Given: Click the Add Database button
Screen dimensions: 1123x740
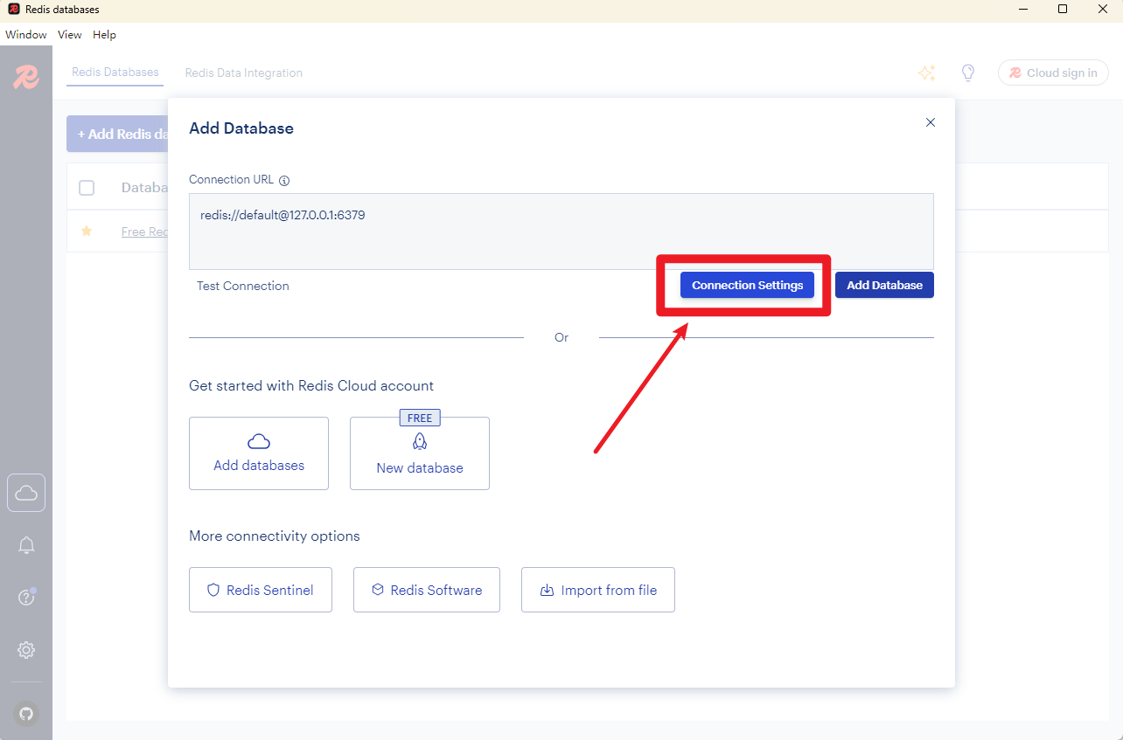Looking at the screenshot, I should [x=884, y=285].
